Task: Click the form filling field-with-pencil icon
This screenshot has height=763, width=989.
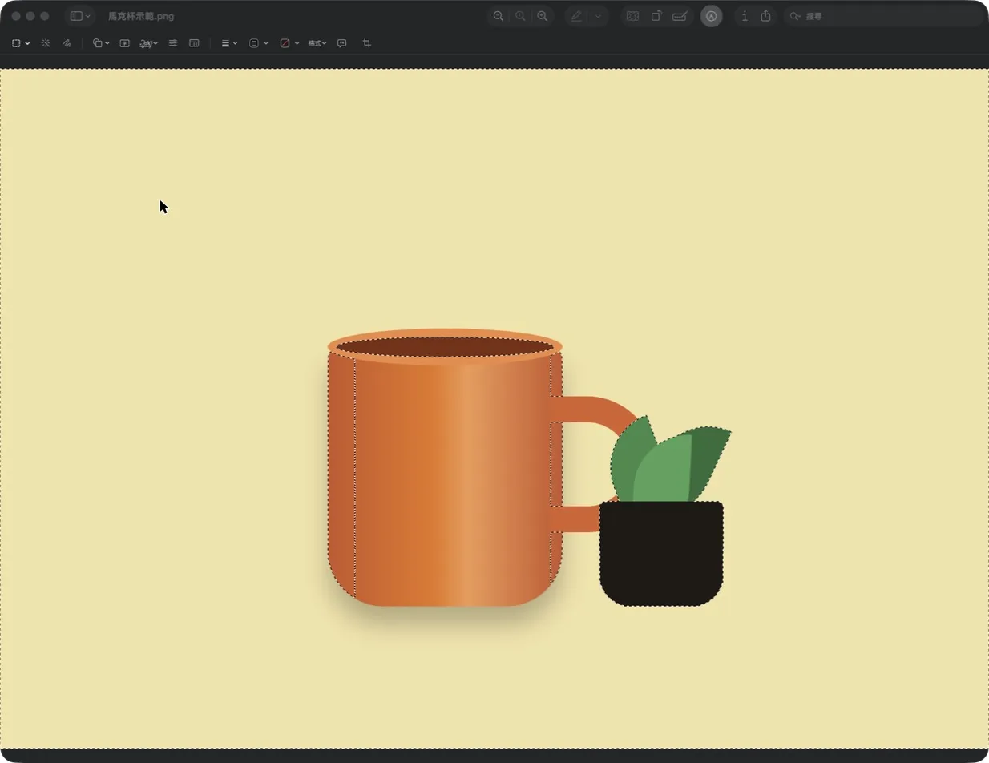Action: click(x=680, y=16)
